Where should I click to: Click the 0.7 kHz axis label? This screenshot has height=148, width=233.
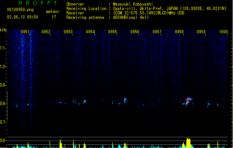[3, 122]
